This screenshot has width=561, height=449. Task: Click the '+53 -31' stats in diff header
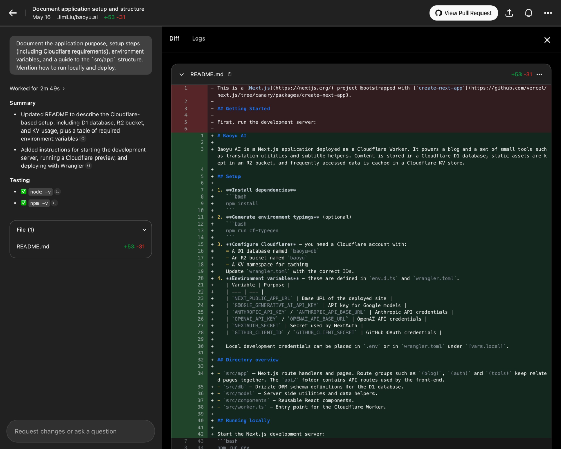tap(522, 74)
